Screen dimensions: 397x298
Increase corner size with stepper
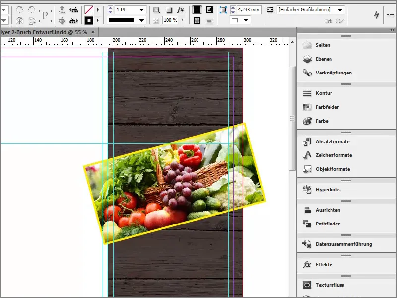point(233,8)
